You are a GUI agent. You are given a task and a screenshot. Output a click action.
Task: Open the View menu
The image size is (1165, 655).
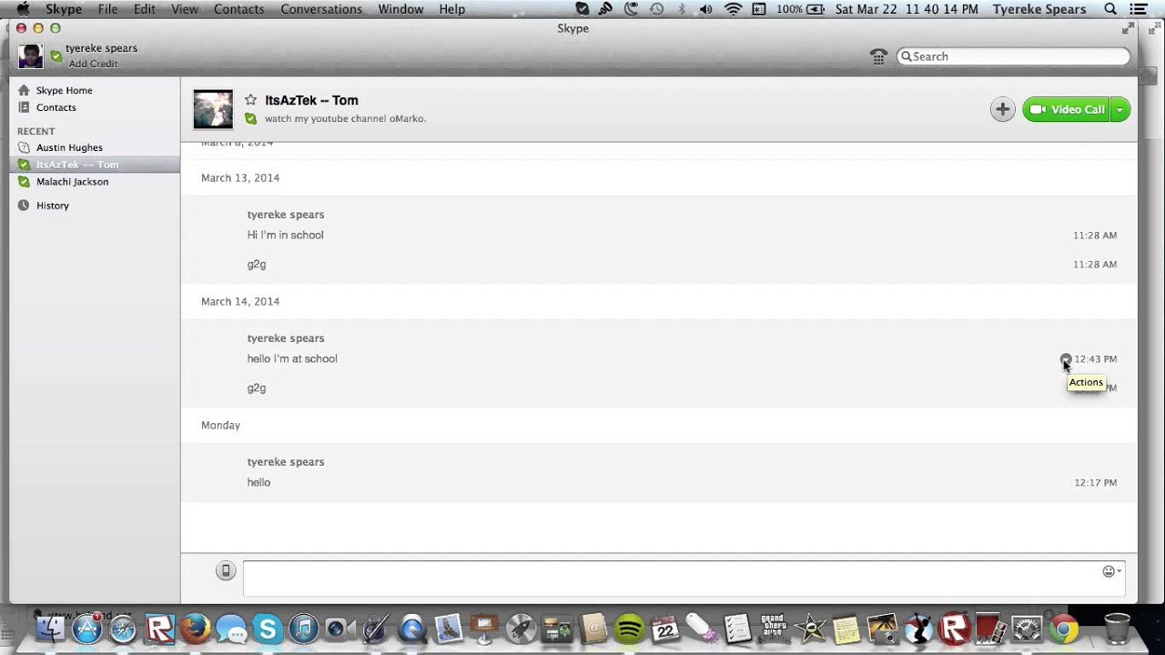(x=185, y=9)
